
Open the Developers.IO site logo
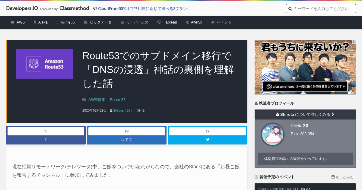click(22, 8)
